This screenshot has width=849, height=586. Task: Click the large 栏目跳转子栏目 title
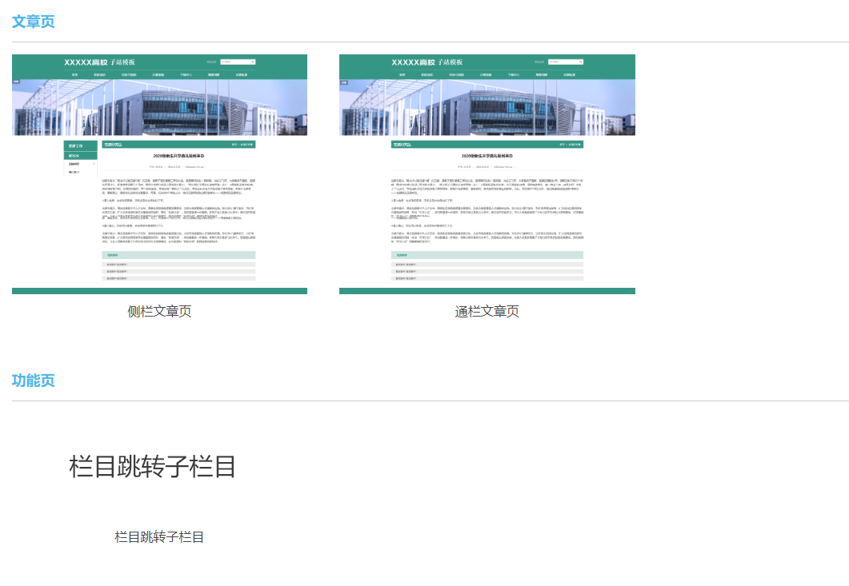point(152,466)
